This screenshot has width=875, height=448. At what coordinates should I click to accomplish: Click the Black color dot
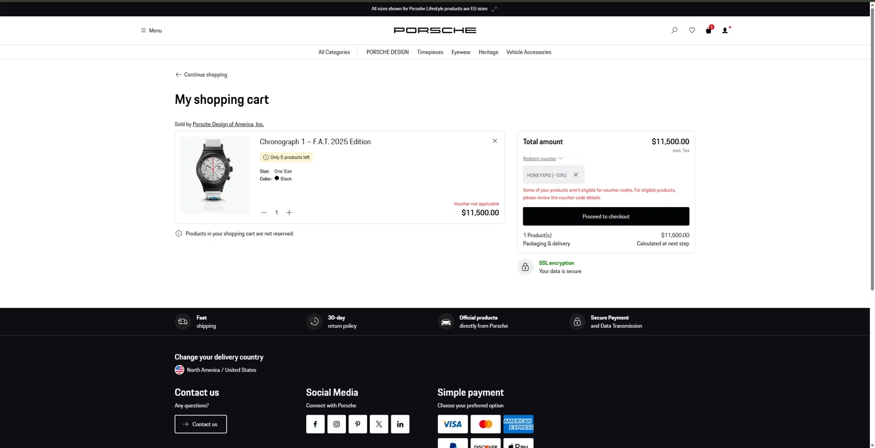point(277,178)
